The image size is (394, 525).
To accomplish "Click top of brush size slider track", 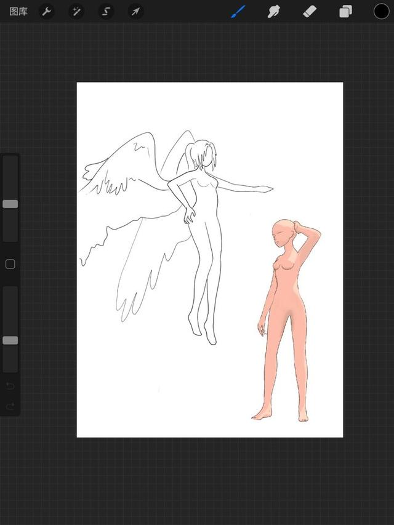I will 10,158.
